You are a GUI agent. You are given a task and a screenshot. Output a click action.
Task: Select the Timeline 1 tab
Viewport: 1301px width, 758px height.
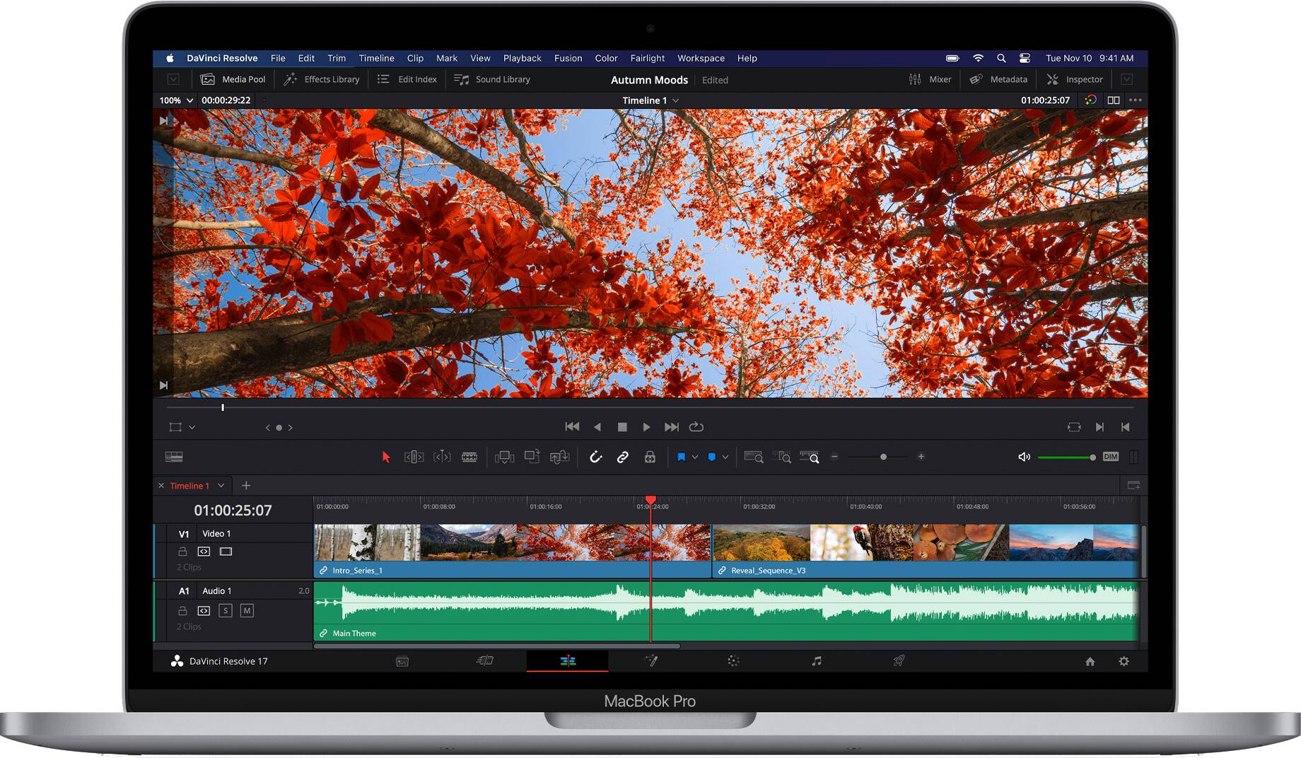(x=189, y=486)
